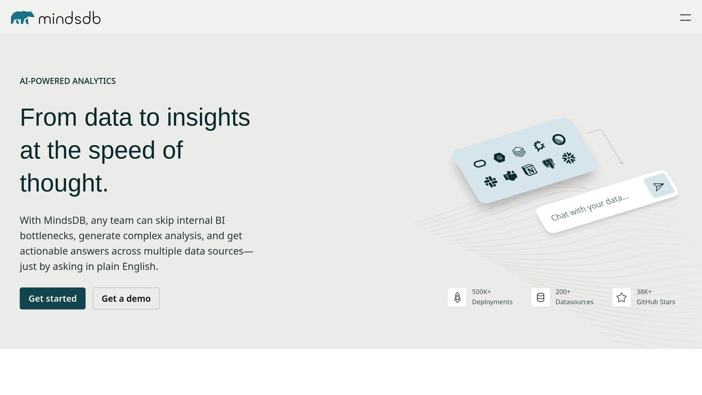
Task: Click the BigQuery hexagon icon
Action: 499,157
